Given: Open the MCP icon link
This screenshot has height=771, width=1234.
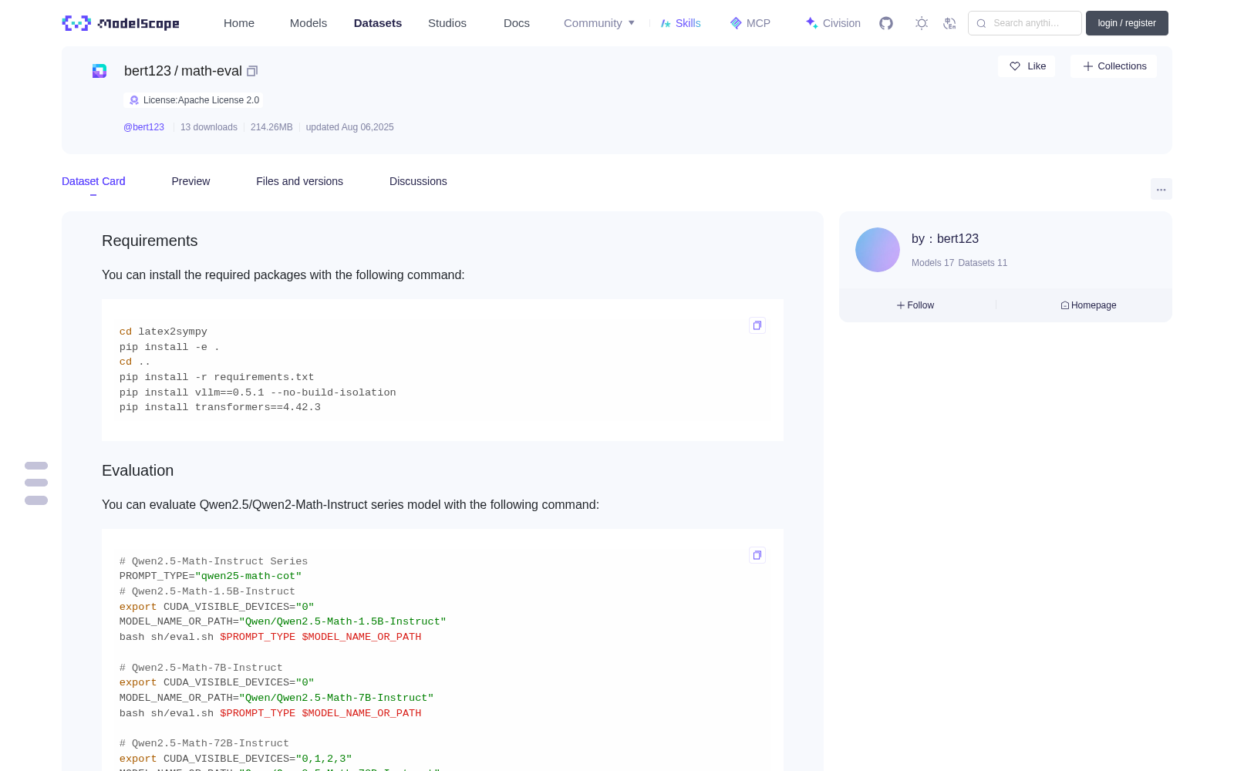Looking at the screenshot, I should [x=750, y=23].
